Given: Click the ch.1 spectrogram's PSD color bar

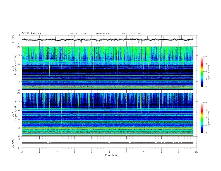Looking at the screenshot, I should click(202, 72).
